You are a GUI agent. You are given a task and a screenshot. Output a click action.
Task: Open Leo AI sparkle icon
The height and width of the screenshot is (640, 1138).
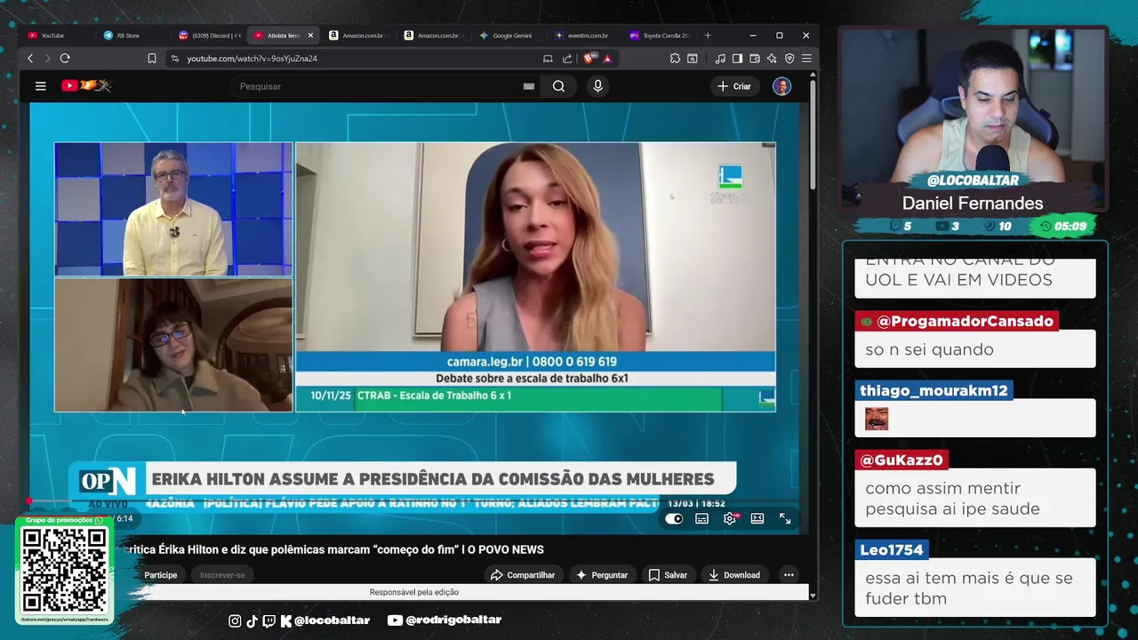772,59
